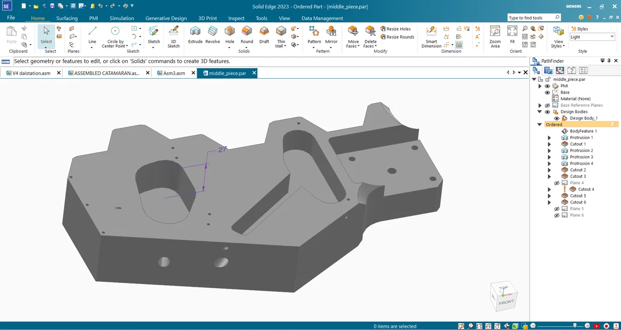The width and height of the screenshot is (621, 330).
Task: Show Plane 4 in PathFinder
Action: click(x=557, y=183)
